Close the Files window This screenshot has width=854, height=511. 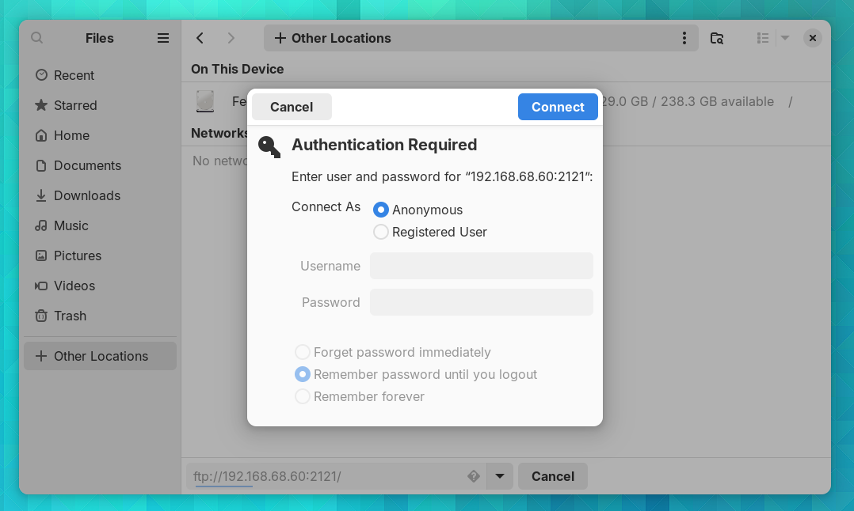click(x=812, y=38)
